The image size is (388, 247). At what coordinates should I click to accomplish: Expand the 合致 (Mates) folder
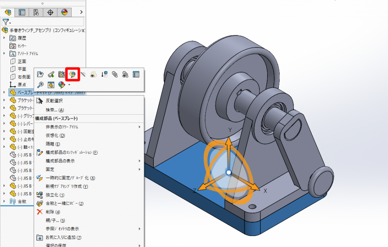pos(5,201)
